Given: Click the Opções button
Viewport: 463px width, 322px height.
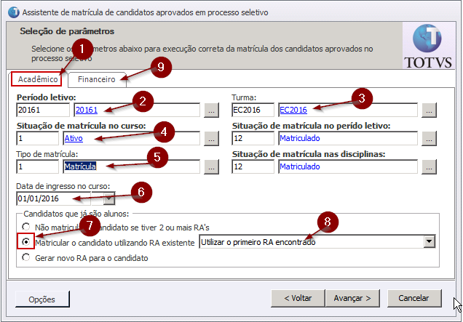Looking at the screenshot, I should tap(42, 299).
